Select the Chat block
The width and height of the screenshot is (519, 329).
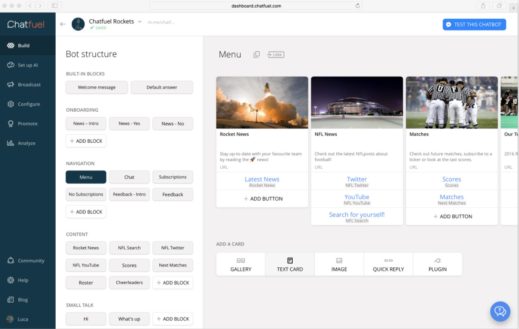[129, 177]
